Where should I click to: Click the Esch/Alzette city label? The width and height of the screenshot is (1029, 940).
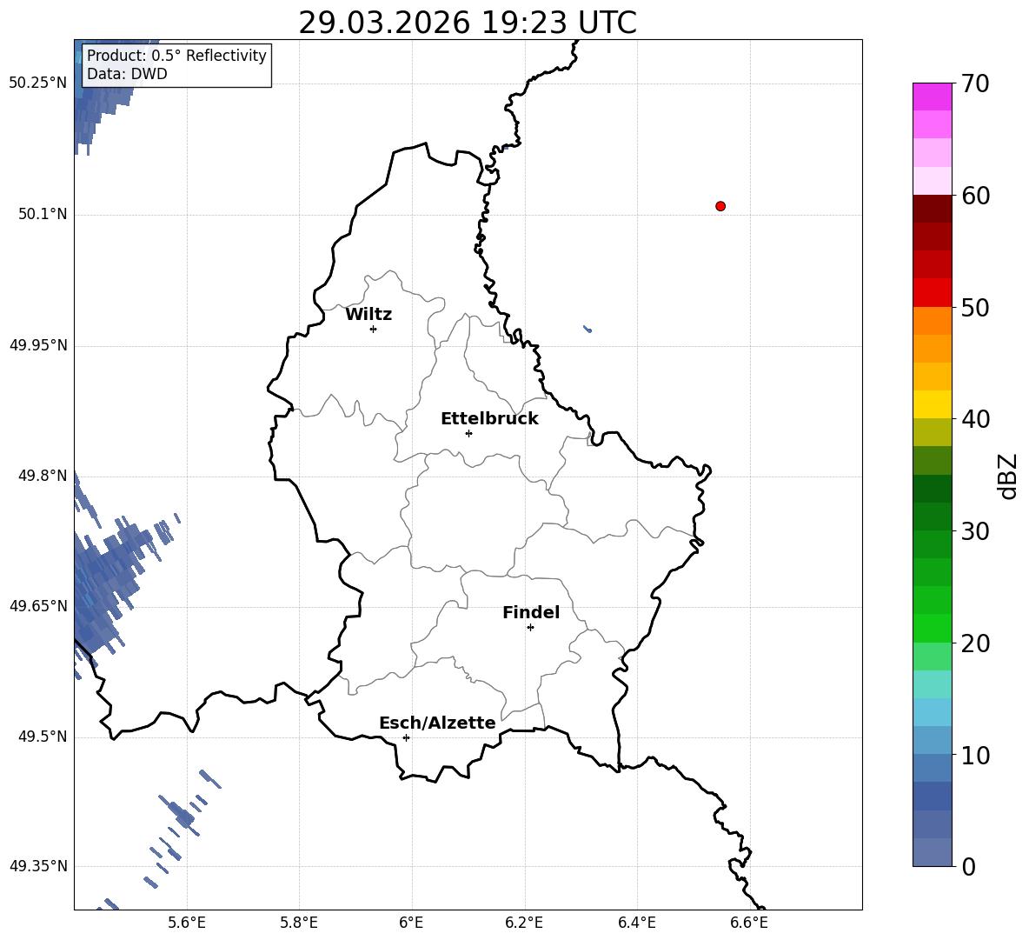point(437,723)
